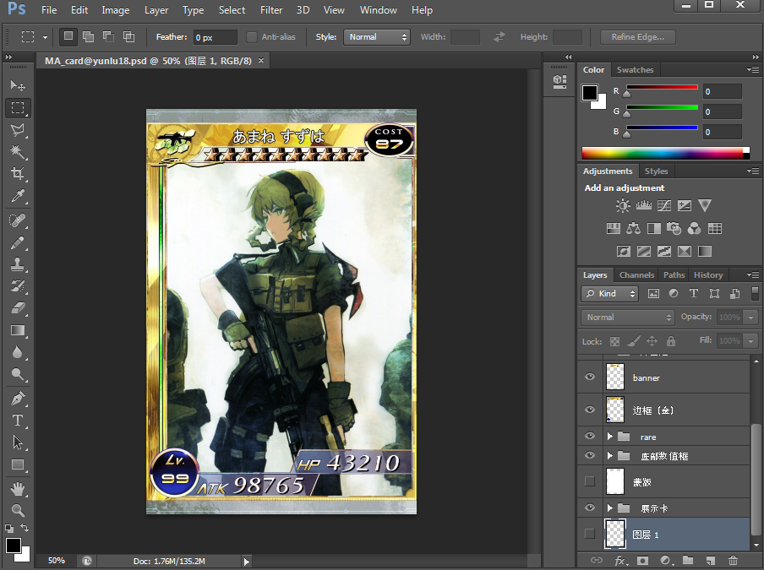
Task: Add a Curves adjustment
Action: (x=664, y=206)
